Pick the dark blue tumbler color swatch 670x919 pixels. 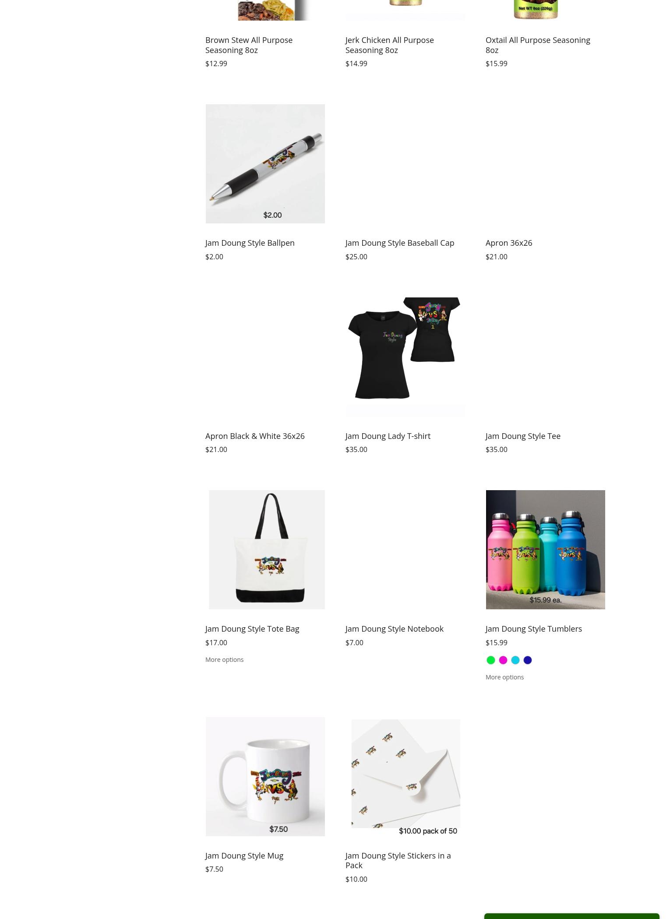527,660
